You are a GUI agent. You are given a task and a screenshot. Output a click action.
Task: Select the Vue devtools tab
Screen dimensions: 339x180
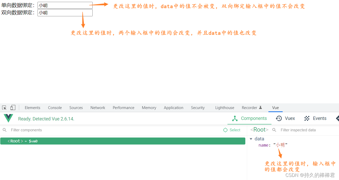tap(275, 108)
